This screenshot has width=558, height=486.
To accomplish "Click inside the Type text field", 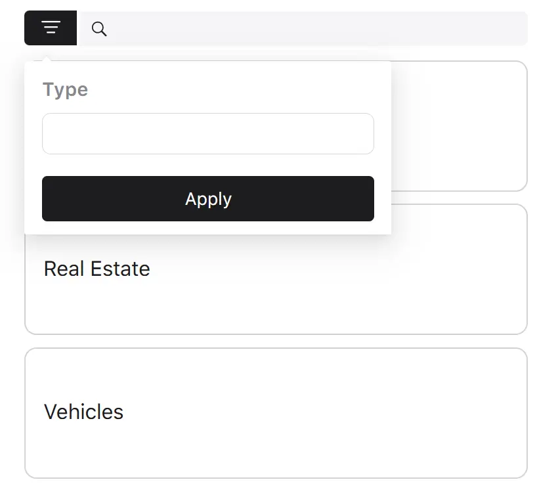I will 208,133.
